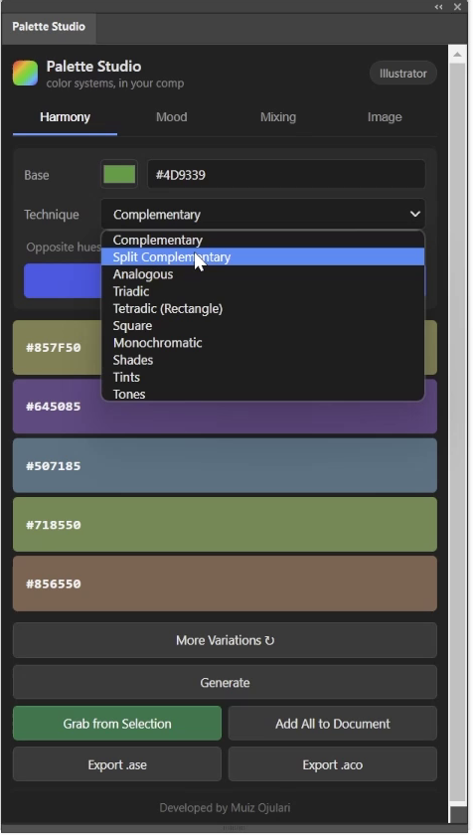
Task: Switch to the Mood tab
Action: pyautogui.click(x=171, y=117)
